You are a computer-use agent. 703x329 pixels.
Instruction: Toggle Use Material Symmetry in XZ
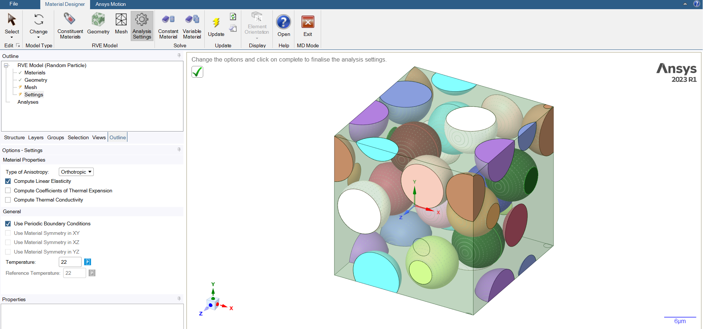[x=8, y=243]
